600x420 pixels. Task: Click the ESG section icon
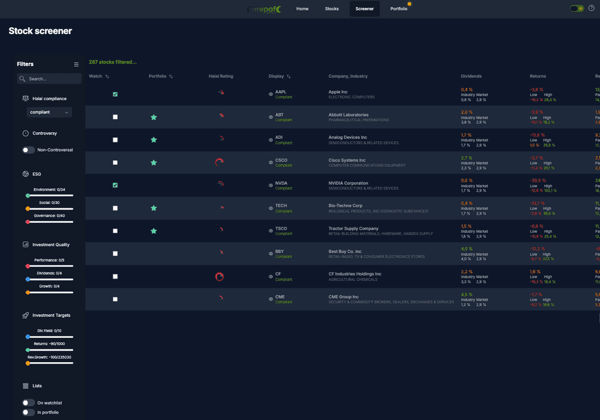[26, 174]
